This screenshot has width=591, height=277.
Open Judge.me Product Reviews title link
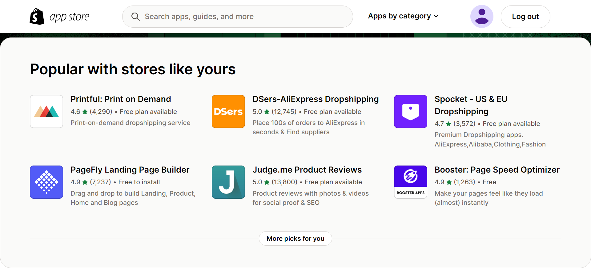[x=307, y=170]
